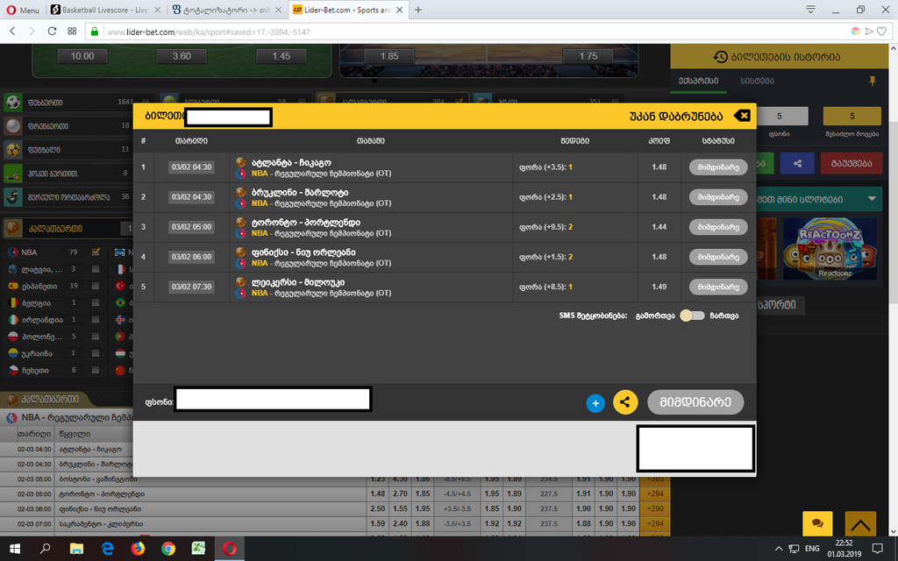Viewport: 898px width, 561px height.
Task: Check the ლატვია league checkbox
Action: (96, 269)
